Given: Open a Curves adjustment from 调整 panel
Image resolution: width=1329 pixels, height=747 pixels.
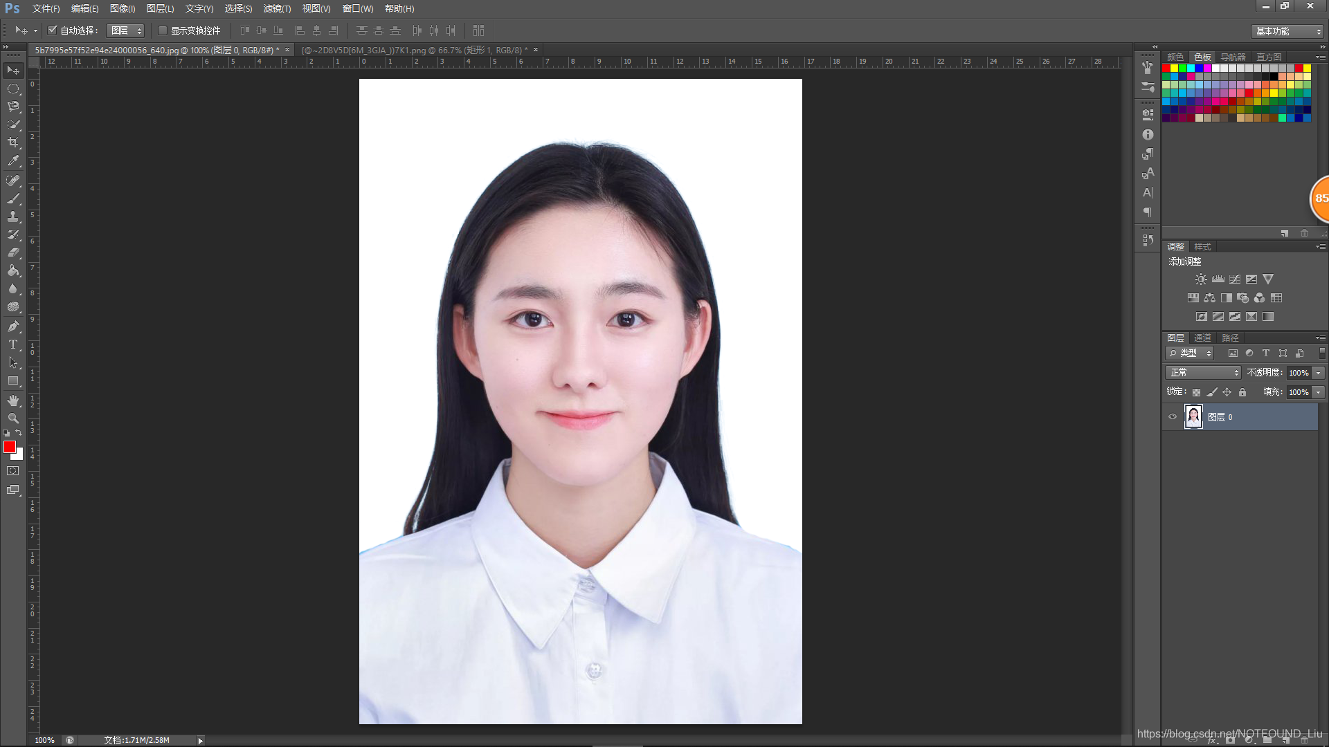Looking at the screenshot, I should [1235, 279].
